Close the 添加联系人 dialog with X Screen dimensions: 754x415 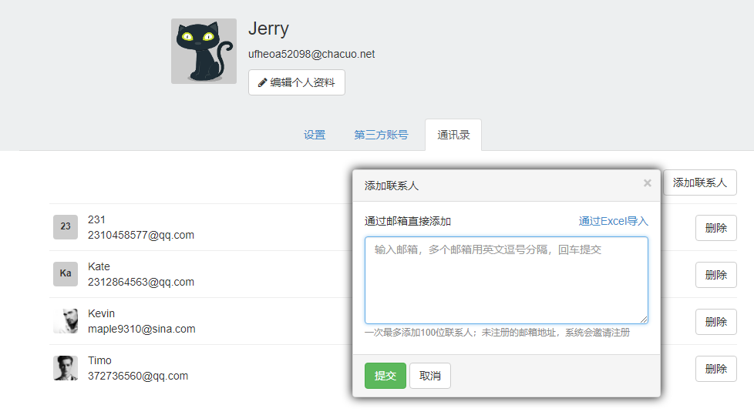click(x=647, y=183)
